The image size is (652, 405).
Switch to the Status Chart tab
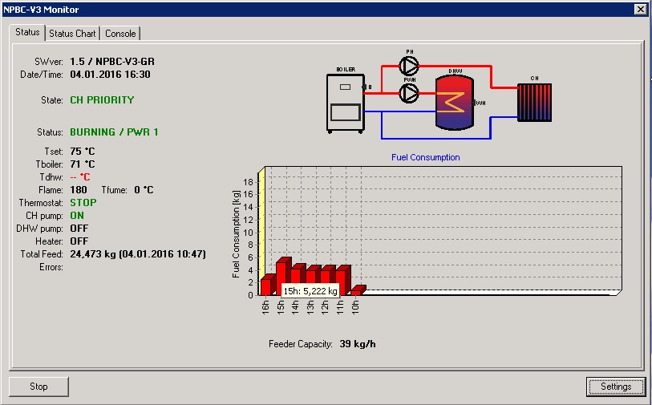coord(72,33)
